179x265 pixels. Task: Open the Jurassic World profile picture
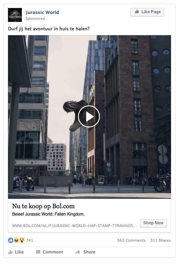click(x=15, y=15)
